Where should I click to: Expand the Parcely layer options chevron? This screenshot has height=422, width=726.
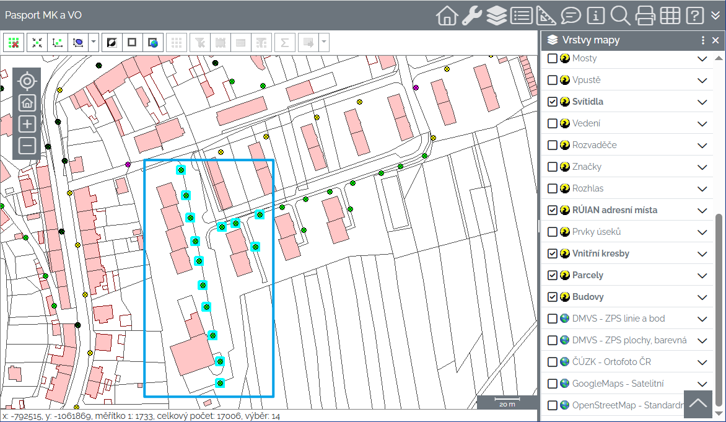702,275
